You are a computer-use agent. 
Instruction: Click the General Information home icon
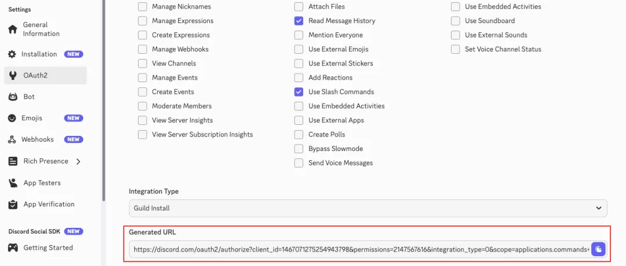pos(13,29)
